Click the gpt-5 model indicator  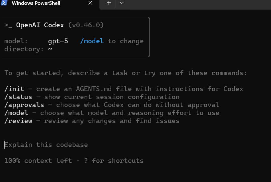(x=58, y=41)
